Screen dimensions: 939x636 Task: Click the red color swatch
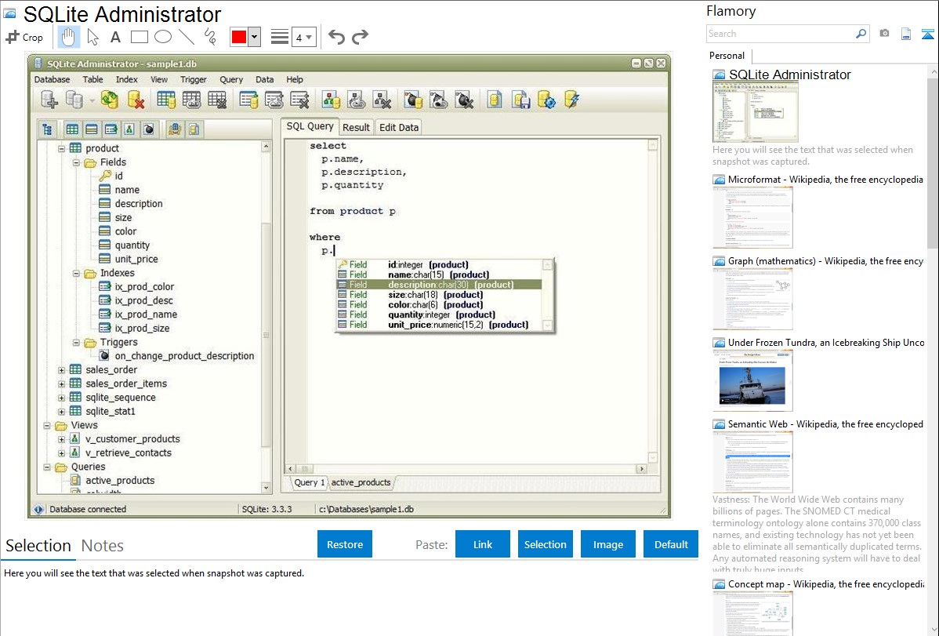239,37
